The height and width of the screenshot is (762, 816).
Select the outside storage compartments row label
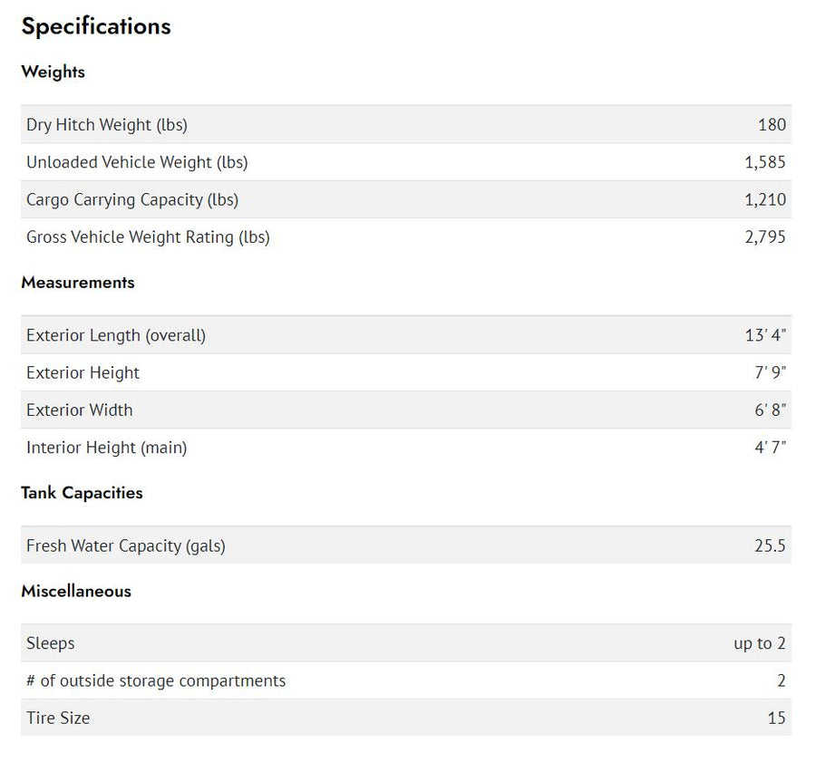pos(156,680)
